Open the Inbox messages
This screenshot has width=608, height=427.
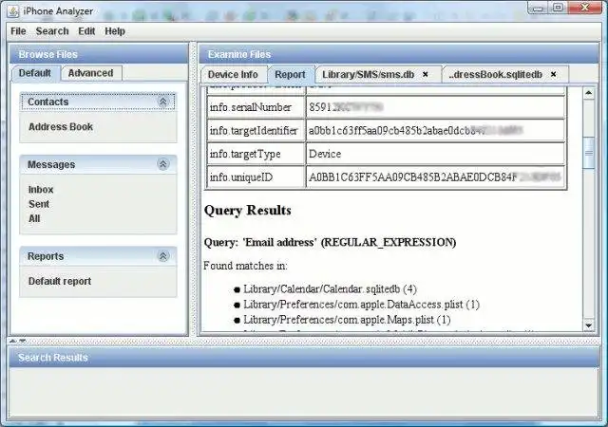[x=41, y=190]
